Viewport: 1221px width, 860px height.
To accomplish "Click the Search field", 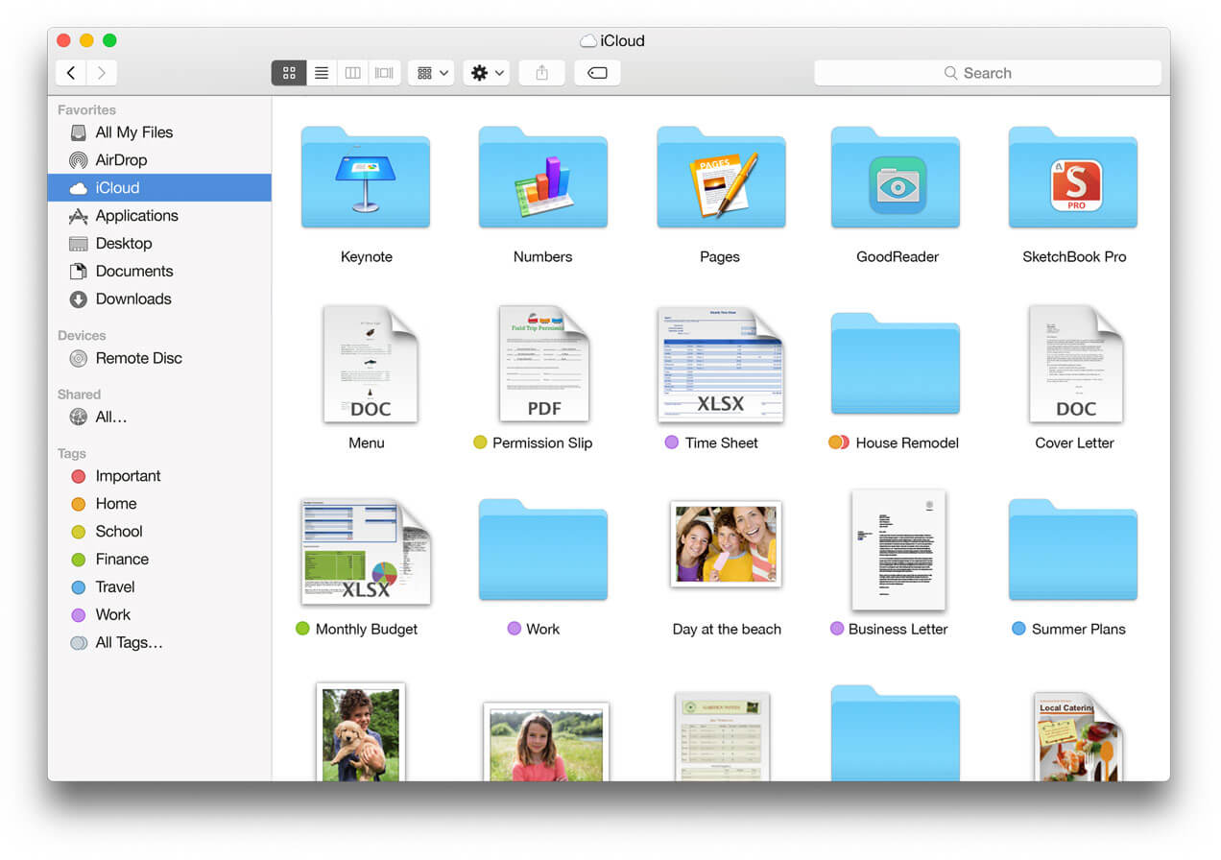I will [x=987, y=73].
